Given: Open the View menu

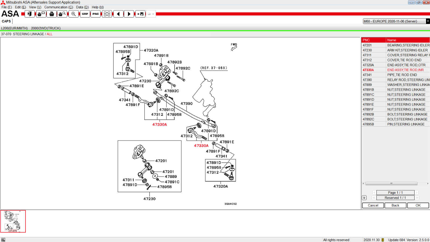Looking at the screenshot, I should coord(35,7).
